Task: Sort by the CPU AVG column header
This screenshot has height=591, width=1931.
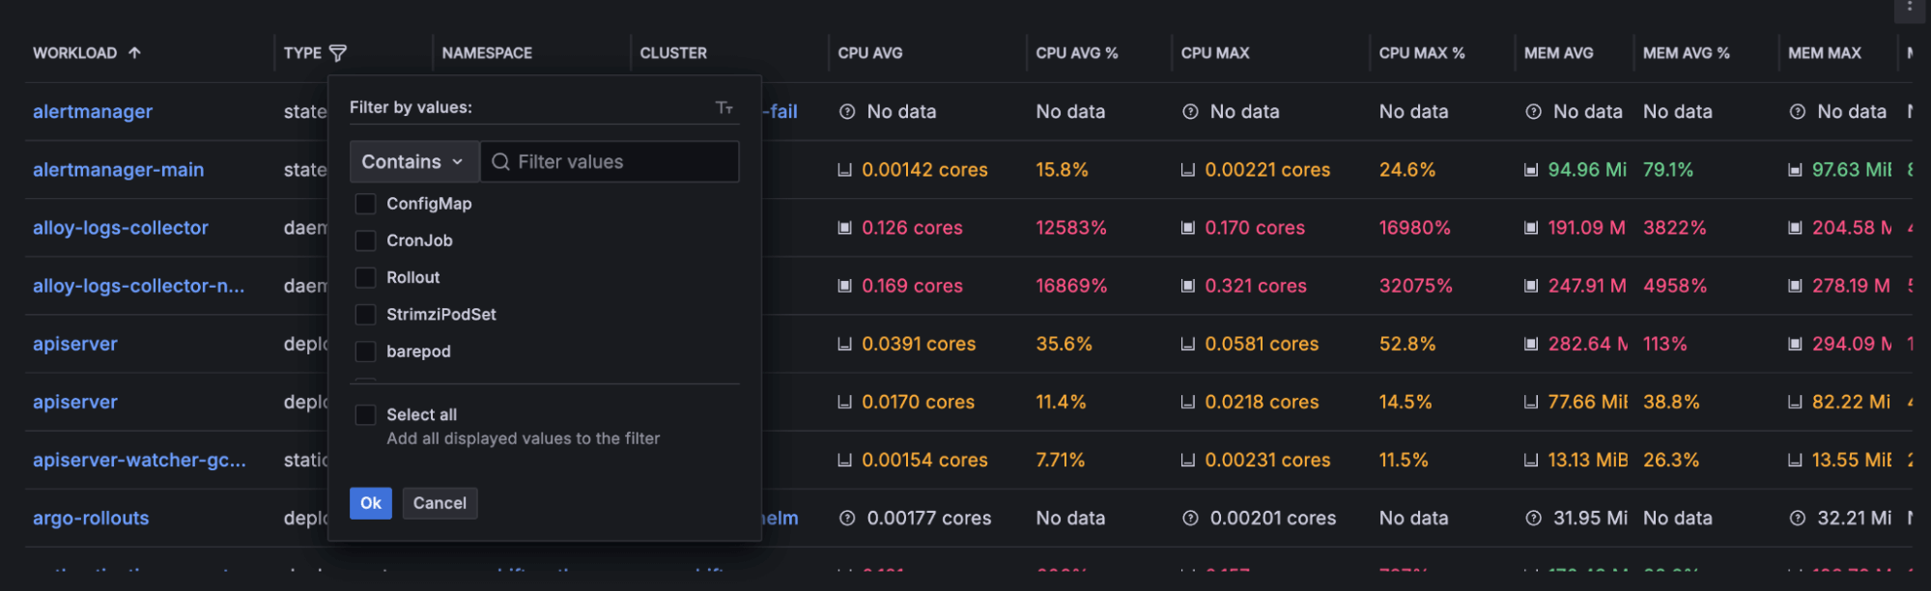Action: click(870, 53)
